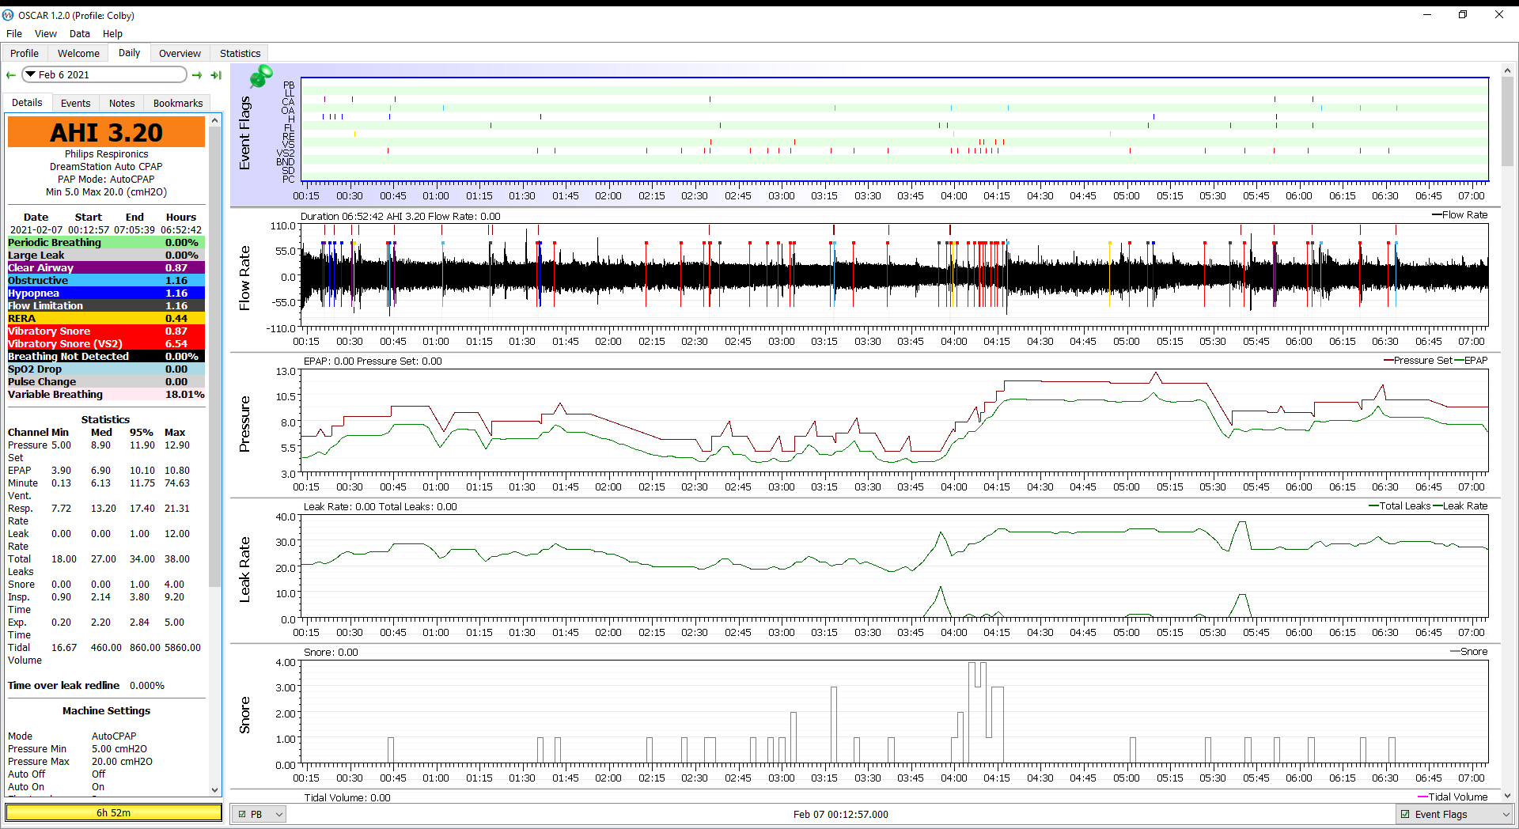1519x829 pixels.
Task: Click the status text 'Feb 07 00:12:57.000'
Action: 840,814
